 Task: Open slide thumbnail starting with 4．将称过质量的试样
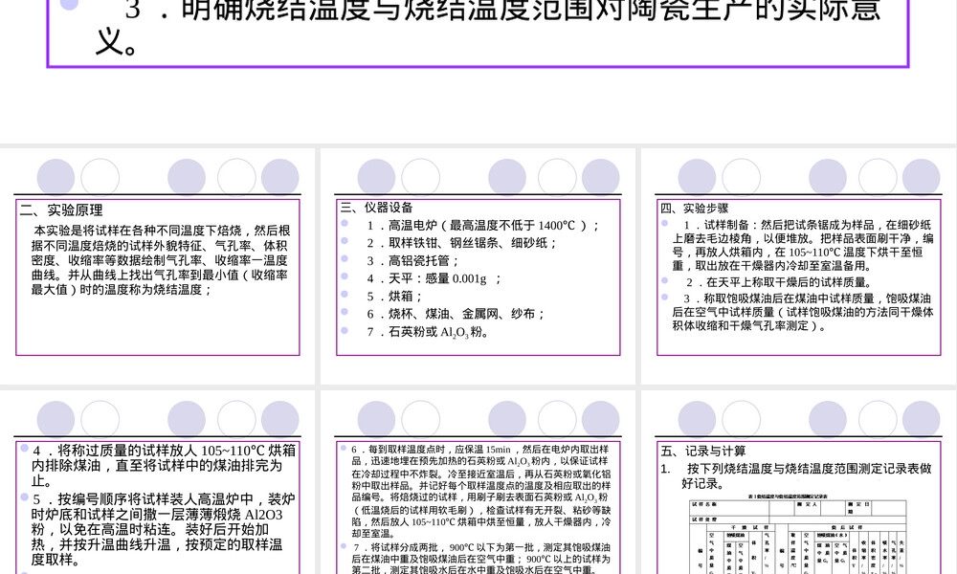point(158,482)
